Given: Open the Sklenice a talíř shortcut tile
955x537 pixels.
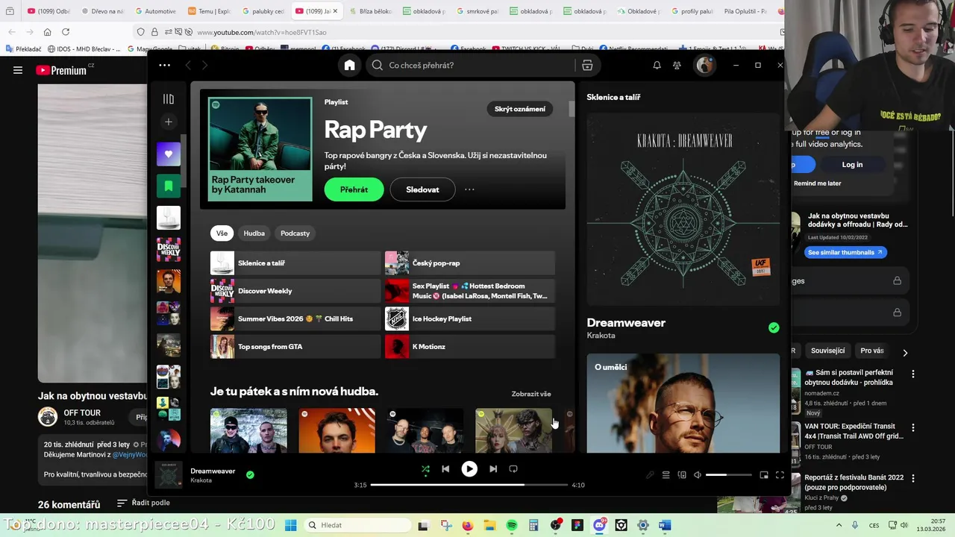Looking at the screenshot, I should click(295, 263).
